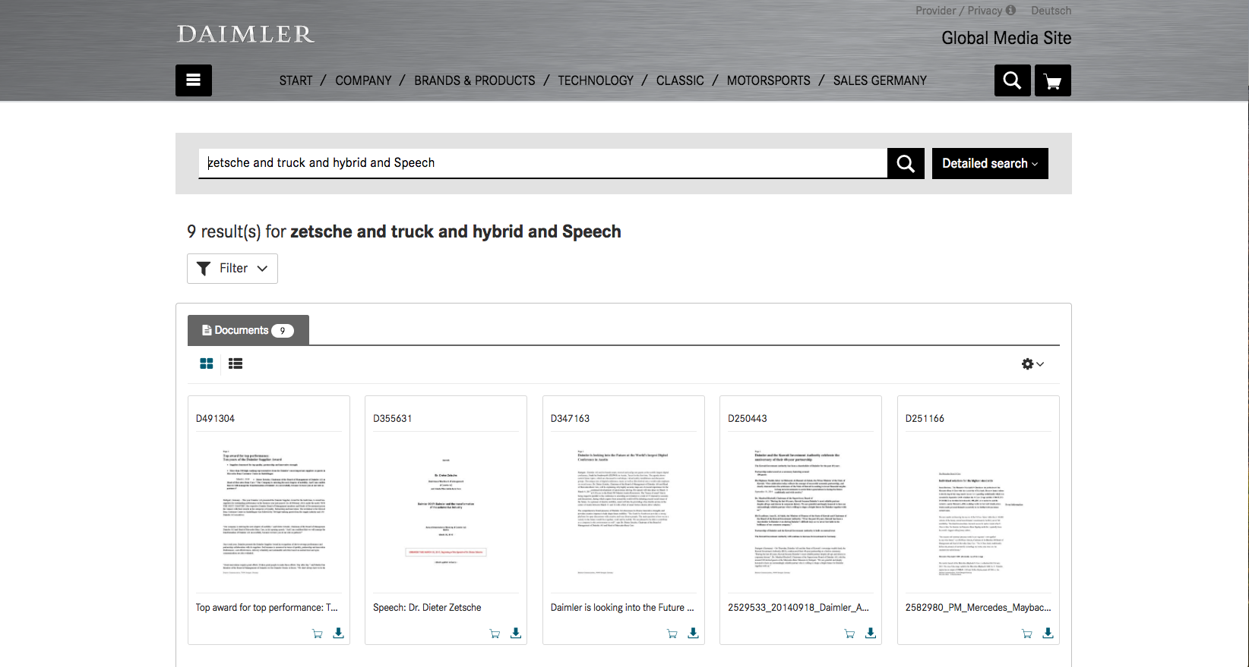Click document ID D347163
This screenshot has width=1249, height=667.
click(x=570, y=419)
